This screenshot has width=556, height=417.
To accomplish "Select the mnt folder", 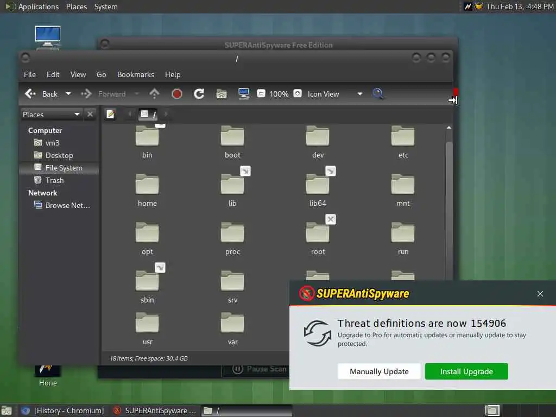I will point(403,191).
